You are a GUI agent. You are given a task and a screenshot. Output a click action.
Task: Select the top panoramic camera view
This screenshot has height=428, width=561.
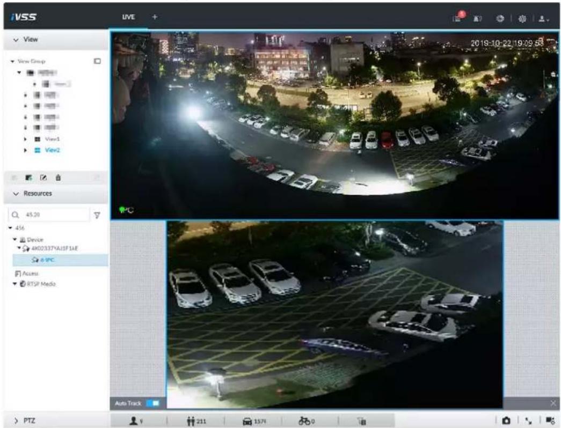(x=334, y=125)
